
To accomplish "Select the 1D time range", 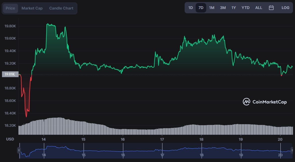I will pyautogui.click(x=190, y=8).
